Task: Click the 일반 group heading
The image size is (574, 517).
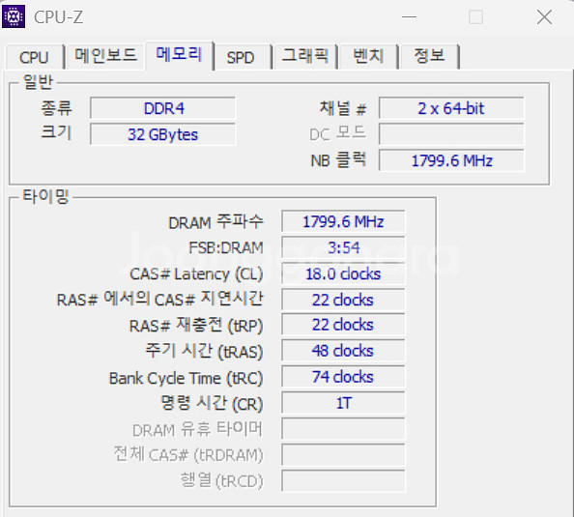Action: [38, 81]
